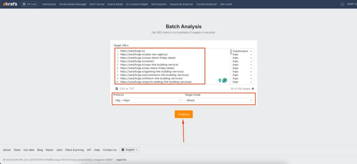This screenshot has width=357, height=164.
Task: Open the Team footer link
Action: (x=17, y=150)
